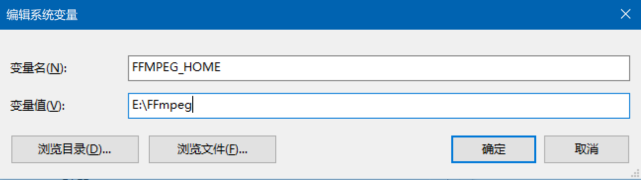Cancel editing with the 取消 button
This screenshot has width=641, height=180.
587,149
